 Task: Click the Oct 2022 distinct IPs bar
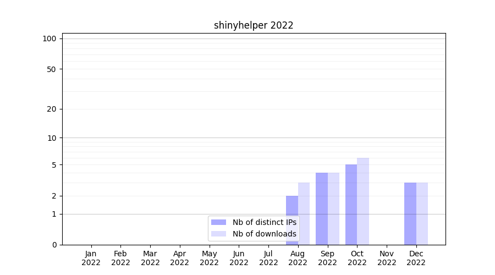pyautogui.click(x=351, y=204)
